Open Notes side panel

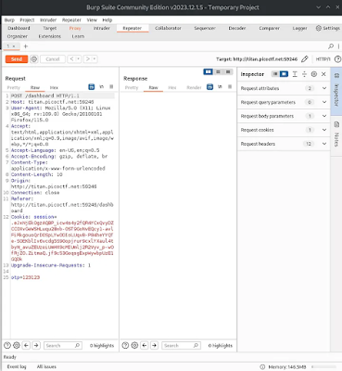(336, 134)
